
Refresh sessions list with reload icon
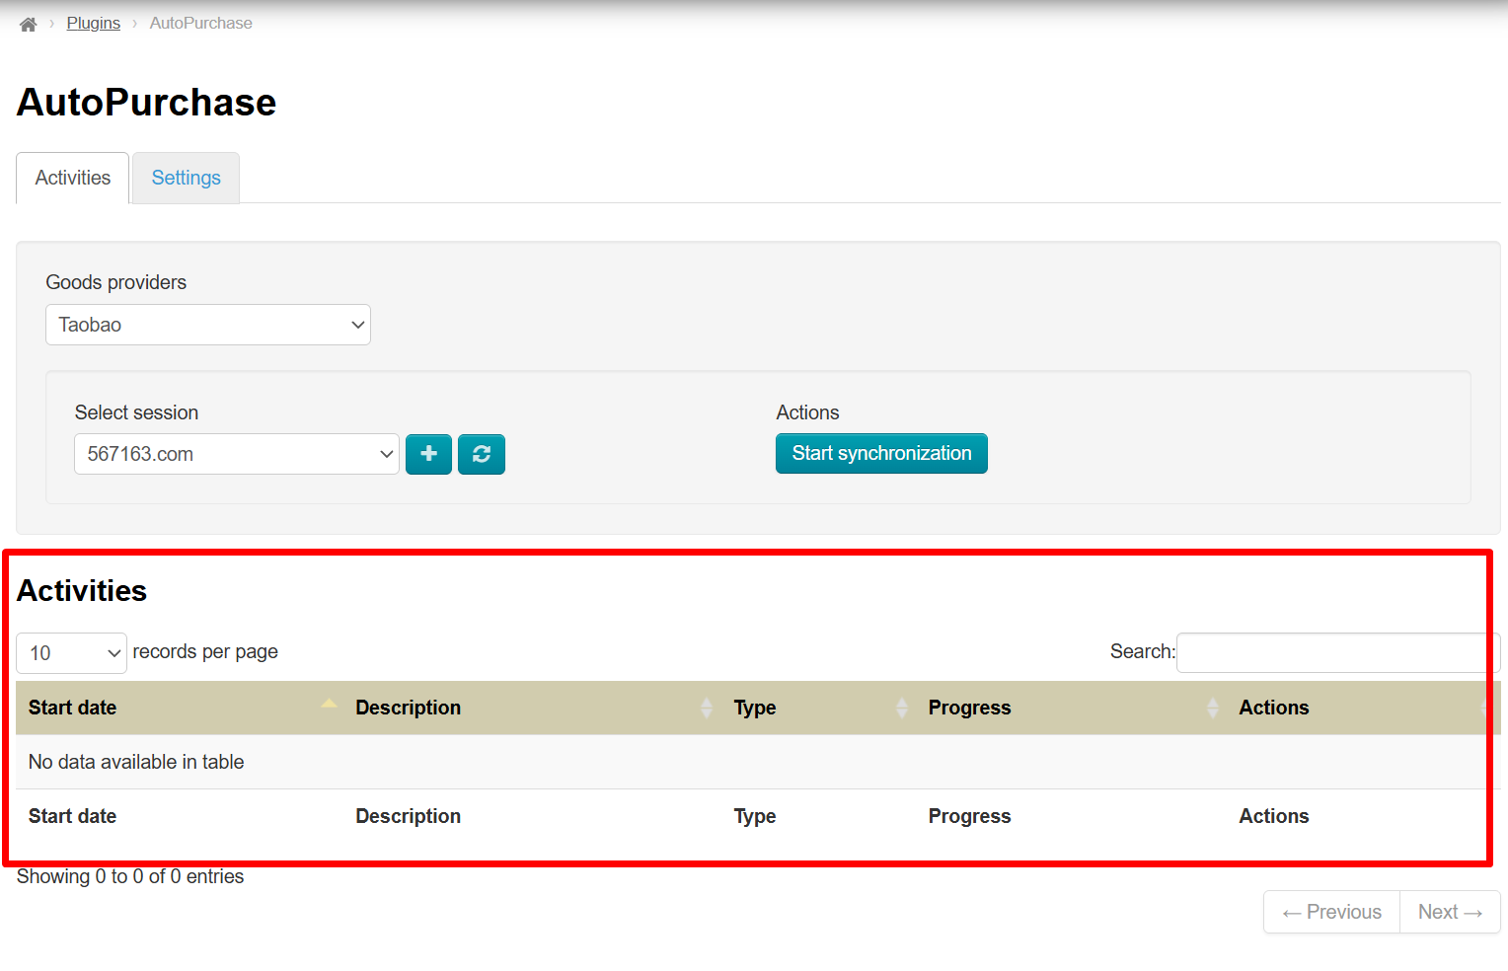click(x=482, y=454)
